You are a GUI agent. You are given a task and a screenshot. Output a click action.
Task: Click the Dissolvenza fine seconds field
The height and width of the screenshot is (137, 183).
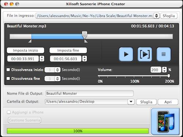pos(50,79)
